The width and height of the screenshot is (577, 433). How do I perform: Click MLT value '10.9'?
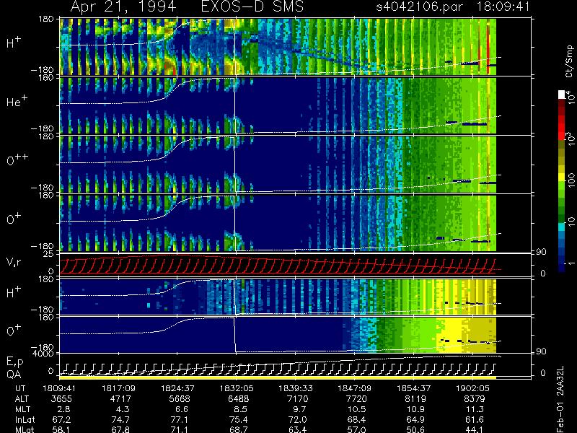[415, 409]
